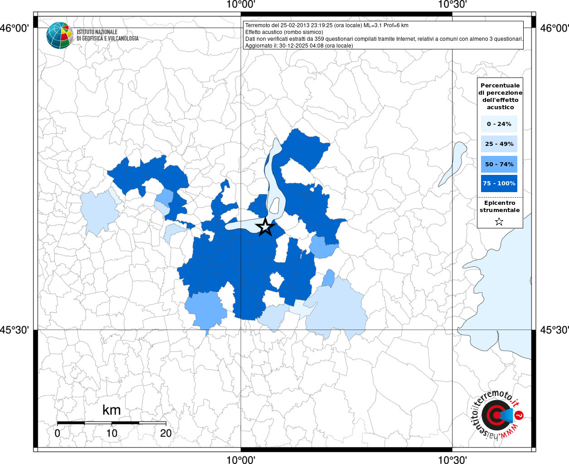This screenshot has width=569, height=464.
Task: Click the 'Dati non verificati estratti da 359 questionari' line
Action: [384, 39]
